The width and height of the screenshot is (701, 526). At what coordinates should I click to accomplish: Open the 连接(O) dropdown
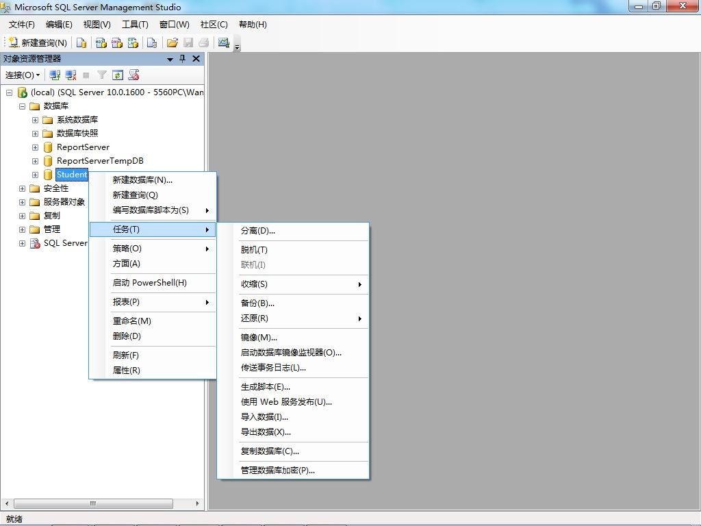[23, 75]
